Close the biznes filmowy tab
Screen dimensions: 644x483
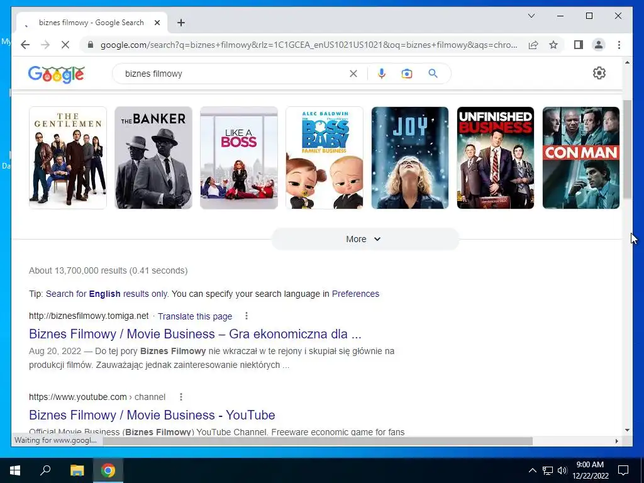(x=157, y=23)
